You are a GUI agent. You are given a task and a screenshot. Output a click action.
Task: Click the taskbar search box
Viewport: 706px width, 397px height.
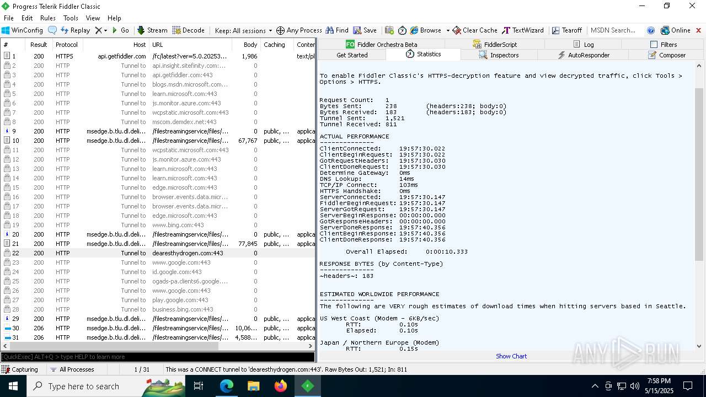[x=106, y=386]
